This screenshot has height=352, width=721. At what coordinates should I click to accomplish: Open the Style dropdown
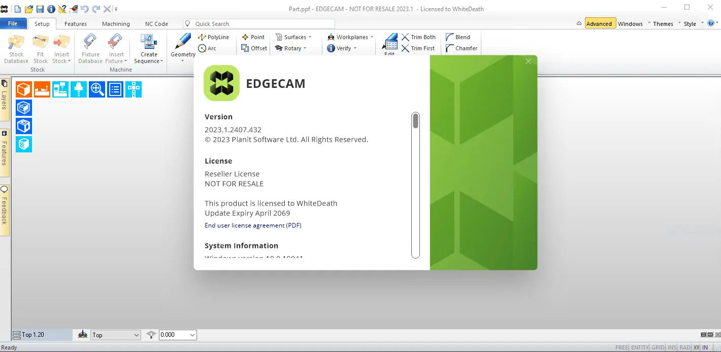693,23
